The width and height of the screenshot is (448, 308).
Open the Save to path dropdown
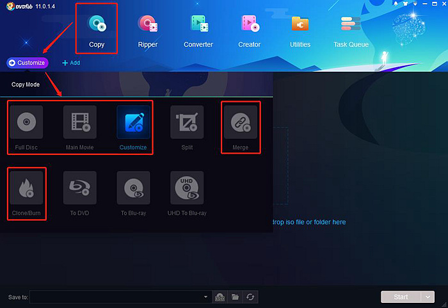(205, 297)
